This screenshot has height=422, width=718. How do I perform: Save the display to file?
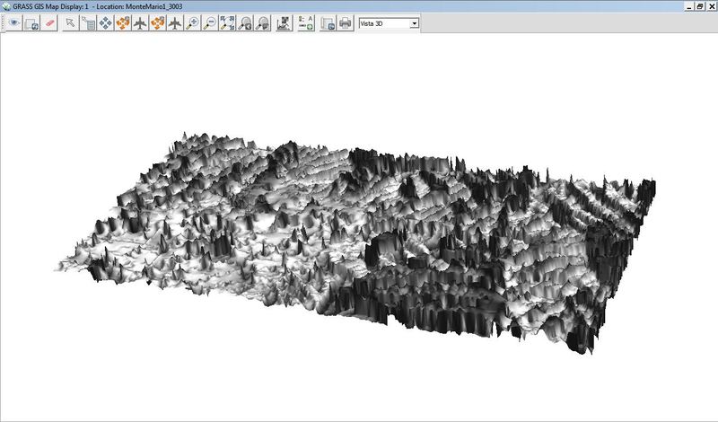(x=328, y=23)
